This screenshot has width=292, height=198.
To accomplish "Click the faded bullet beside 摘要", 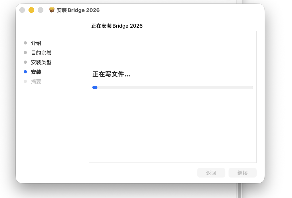I will (x=25, y=82).
